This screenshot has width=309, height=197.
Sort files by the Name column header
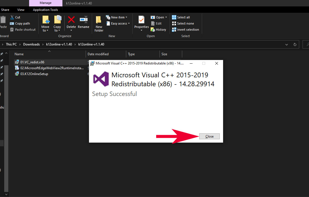pos(19,54)
